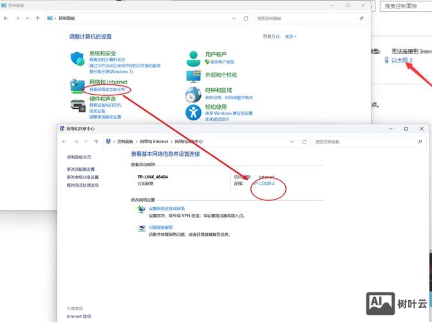Screen dimensions: 432x322
Task: Click the search box in 网络和共享中心 window
Action: [370, 142]
